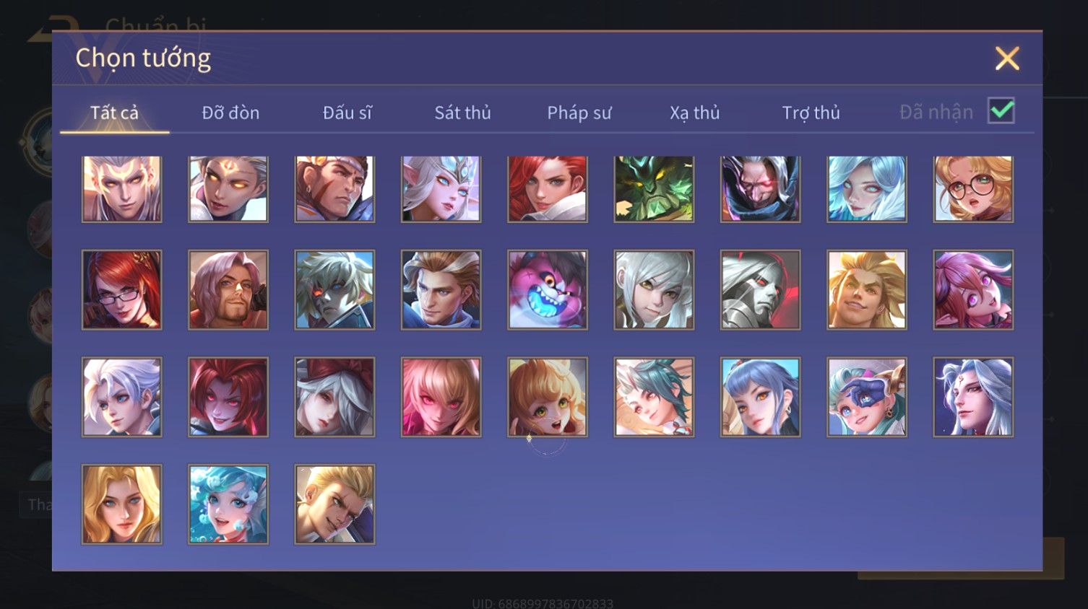Select the red-haired hero wearing black glasses
1088x609 pixels.
(x=121, y=290)
